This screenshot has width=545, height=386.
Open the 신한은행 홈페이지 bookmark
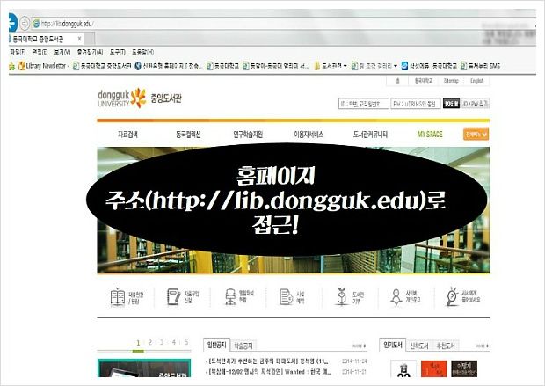tap(168, 66)
